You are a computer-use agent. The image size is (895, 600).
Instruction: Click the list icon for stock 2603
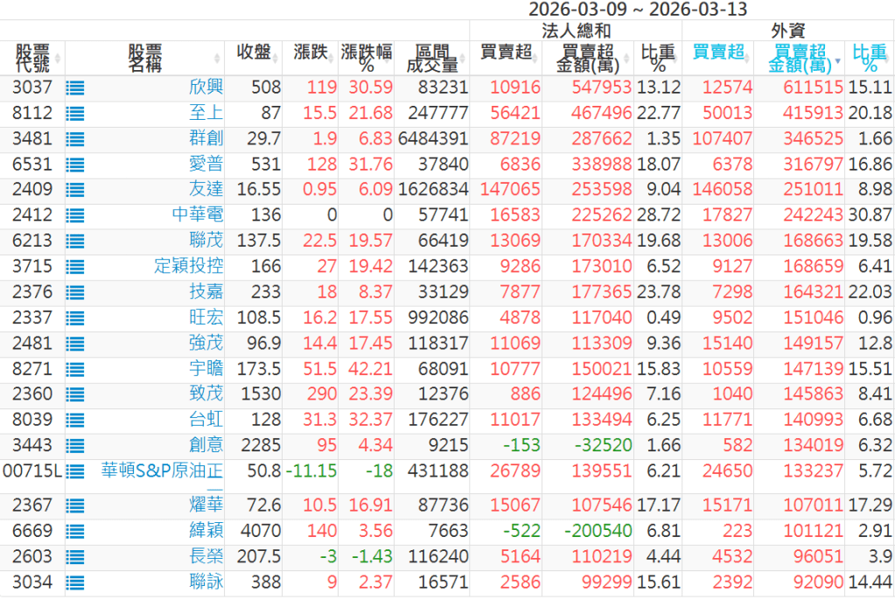75,556
